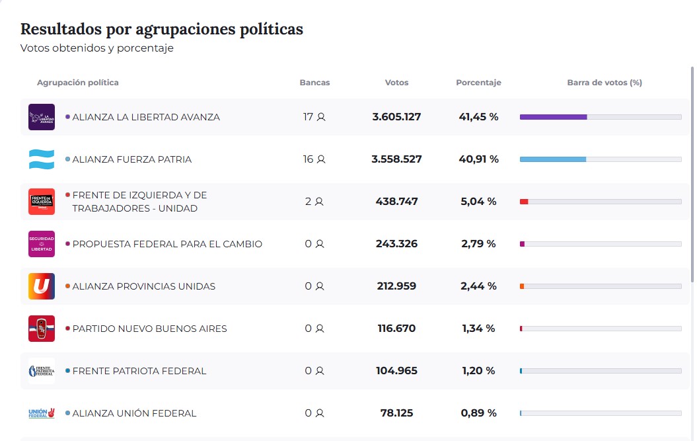The height and width of the screenshot is (441, 697).
Task: Click the Porcentaje column header
Action: [478, 82]
